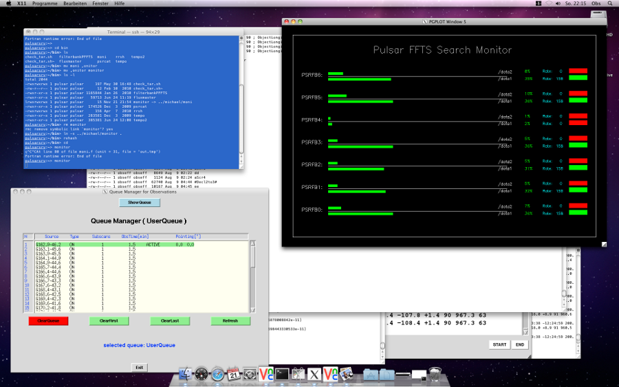
Task: Open Safari from the dock
Action: 217,374
